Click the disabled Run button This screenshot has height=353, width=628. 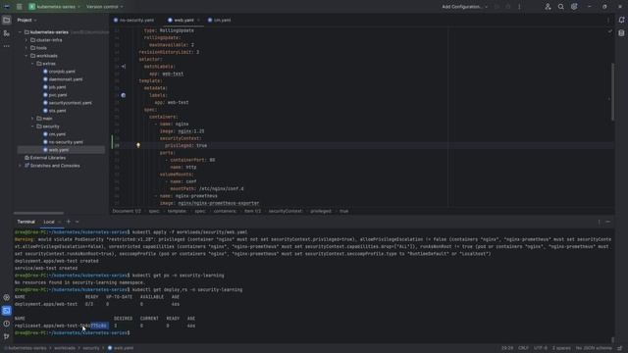[497, 7]
